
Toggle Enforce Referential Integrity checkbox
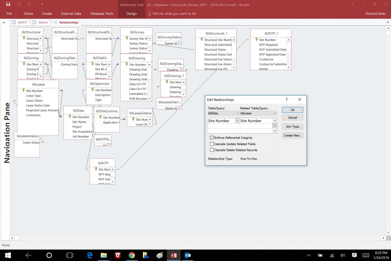point(212,138)
